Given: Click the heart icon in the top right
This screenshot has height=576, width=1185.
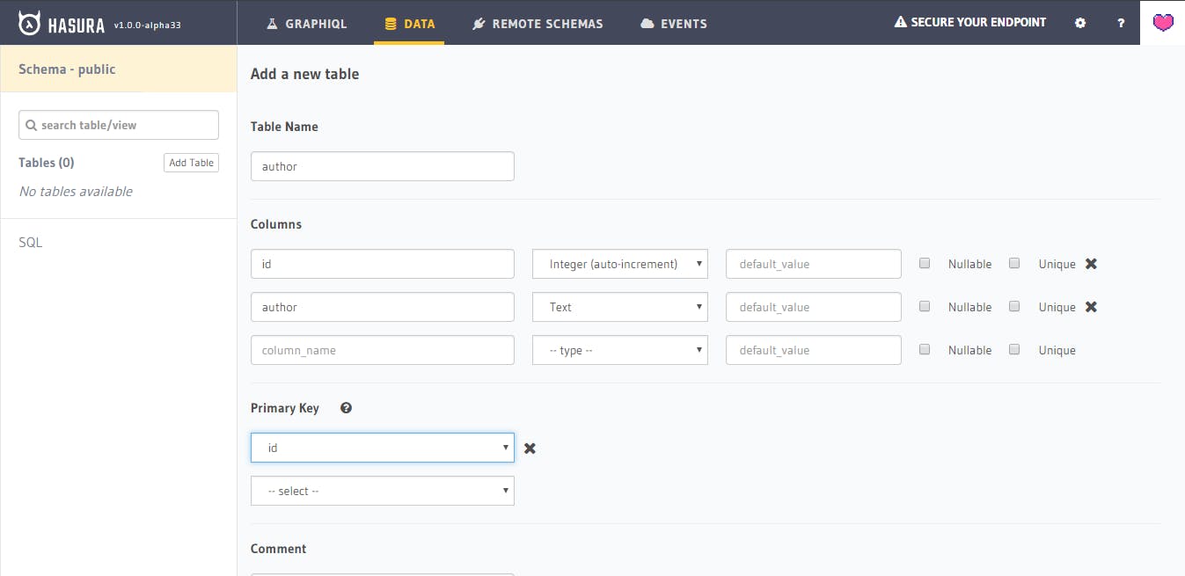Looking at the screenshot, I should (x=1163, y=22).
